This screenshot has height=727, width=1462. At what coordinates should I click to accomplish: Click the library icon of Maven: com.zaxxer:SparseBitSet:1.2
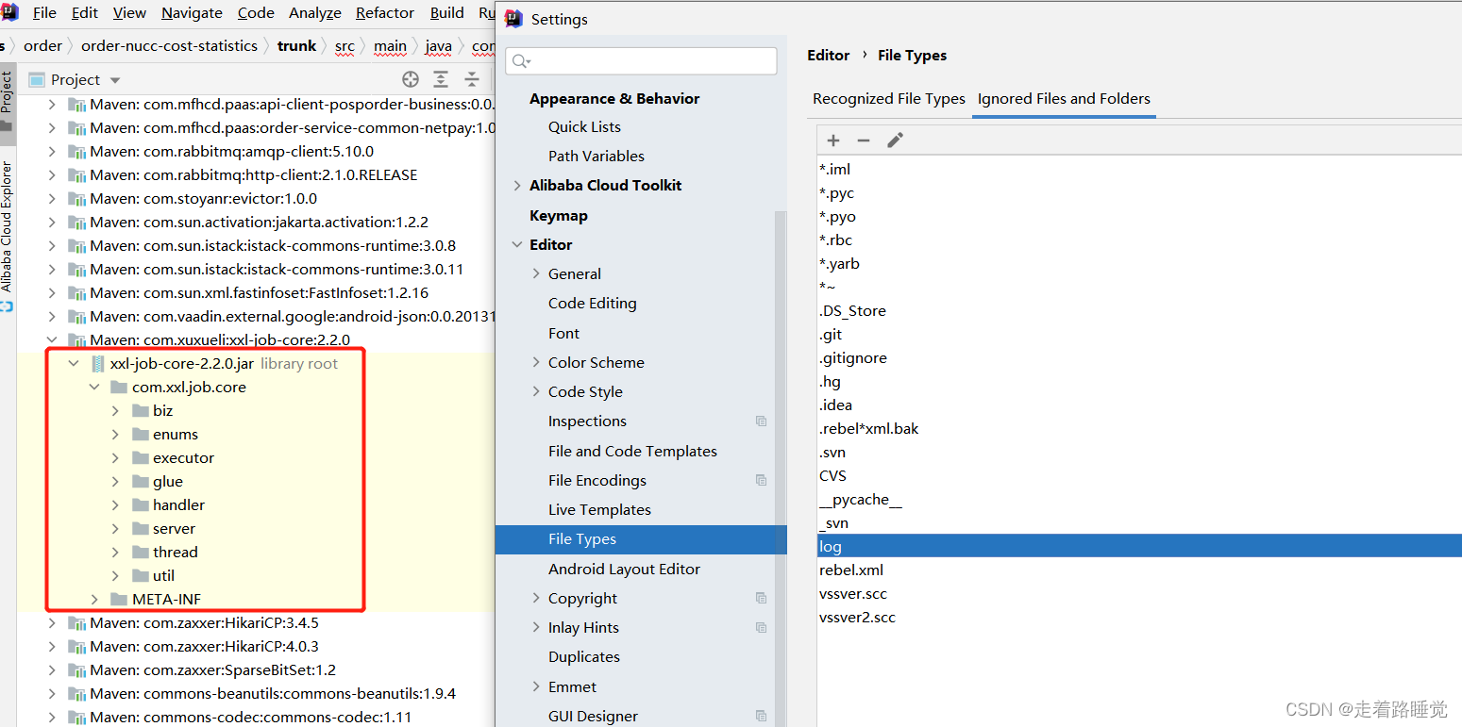[76, 670]
